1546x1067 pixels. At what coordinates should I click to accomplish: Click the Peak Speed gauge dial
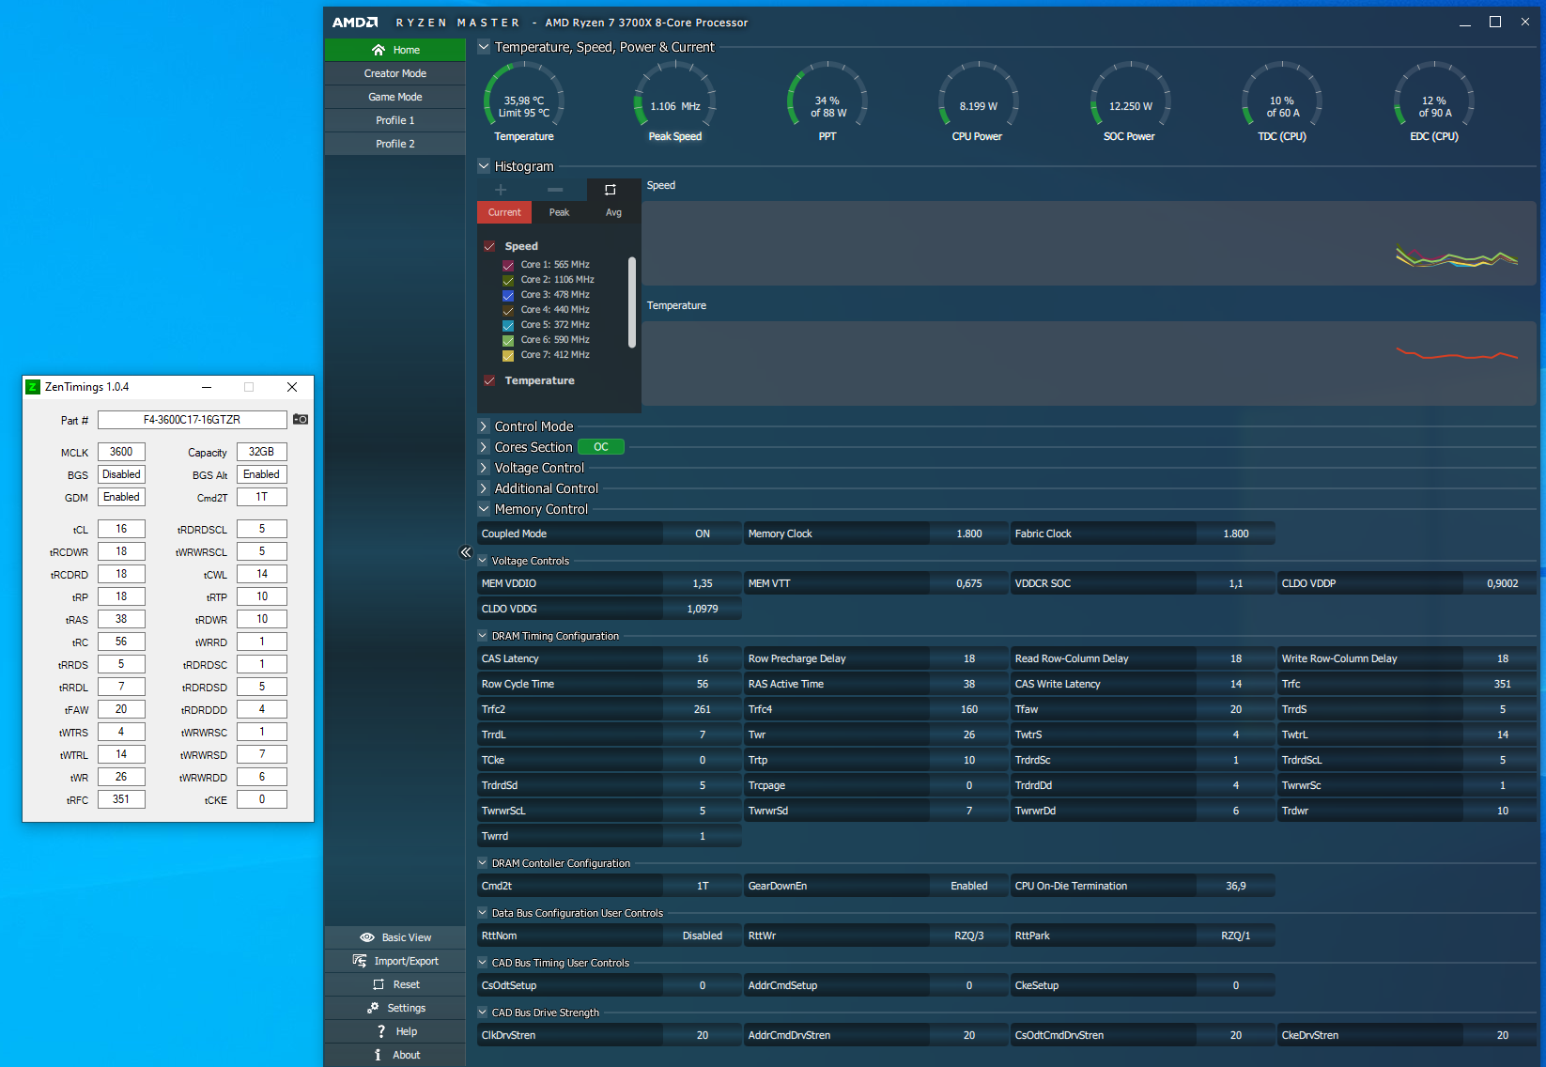(x=675, y=97)
